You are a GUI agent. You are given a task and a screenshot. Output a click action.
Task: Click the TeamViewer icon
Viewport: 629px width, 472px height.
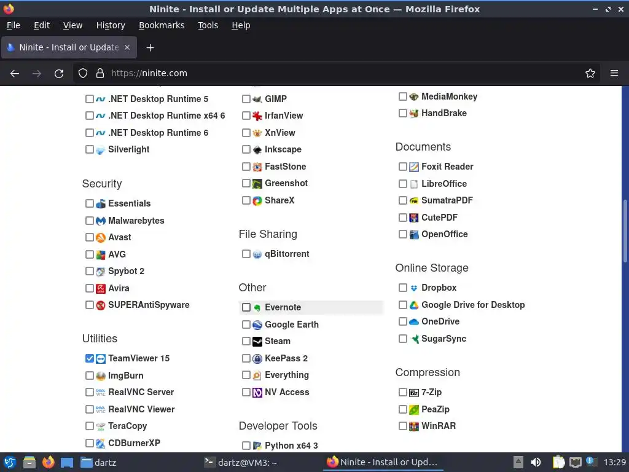pyautogui.click(x=101, y=359)
